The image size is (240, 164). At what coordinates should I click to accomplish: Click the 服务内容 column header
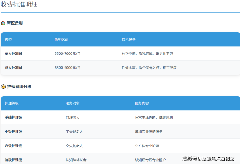click(142, 103)
